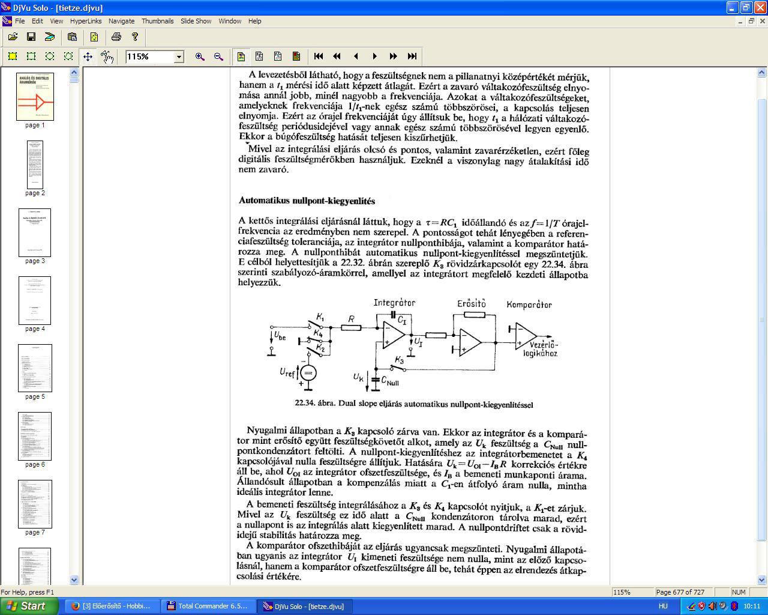768x615 pixels.
Task: Select the oval hyperlink tool
Action: [50, 56]
